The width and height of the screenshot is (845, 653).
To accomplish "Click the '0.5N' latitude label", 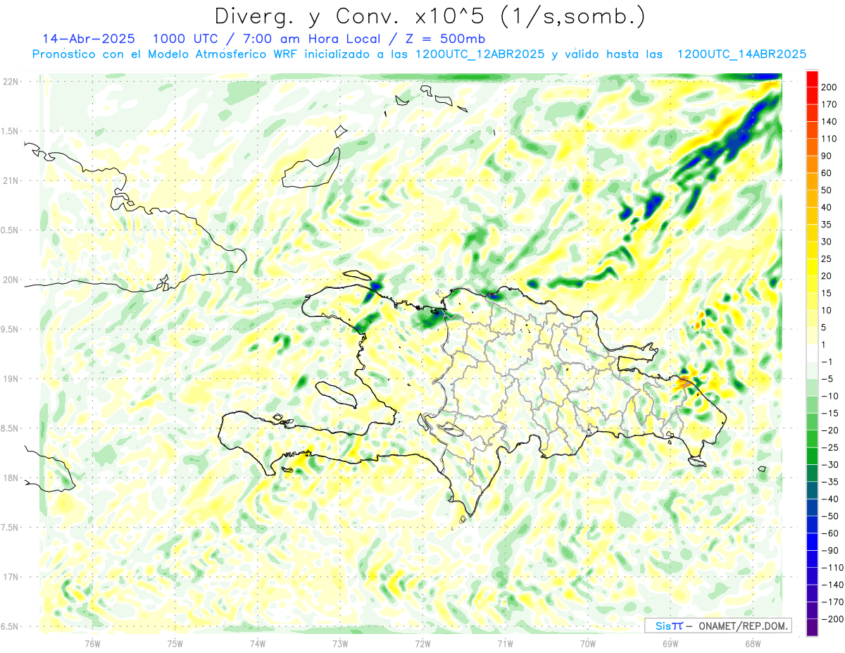I will pos(11,230).
